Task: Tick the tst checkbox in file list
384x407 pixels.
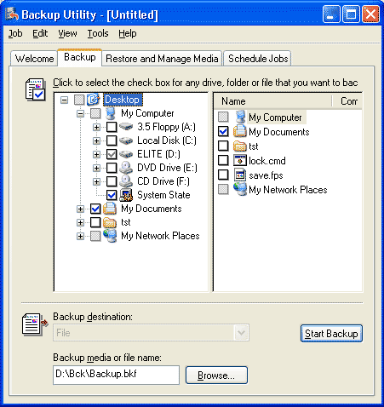Action: pyautogui.click(x=223, y=146)
